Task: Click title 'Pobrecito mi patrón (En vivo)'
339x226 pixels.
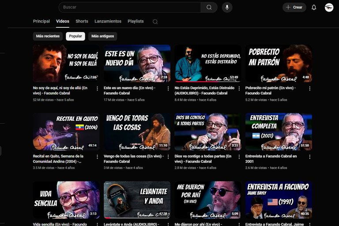Action: point(271,90)
